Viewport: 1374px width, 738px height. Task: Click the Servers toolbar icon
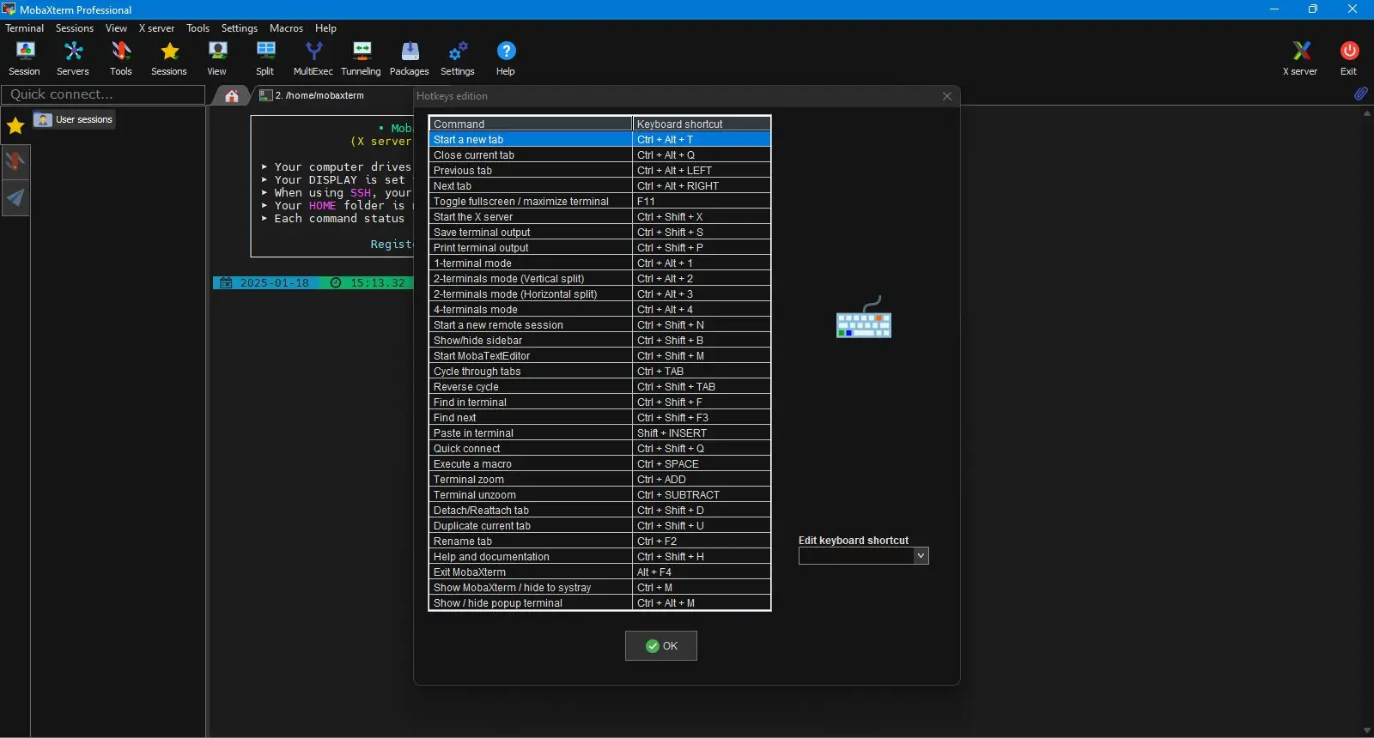click(73, 57)
